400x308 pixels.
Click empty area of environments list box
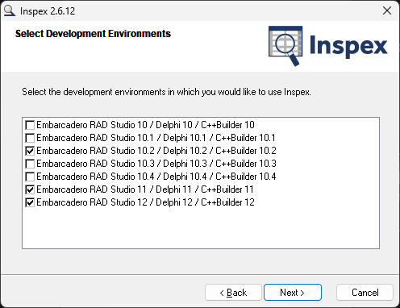201,228
